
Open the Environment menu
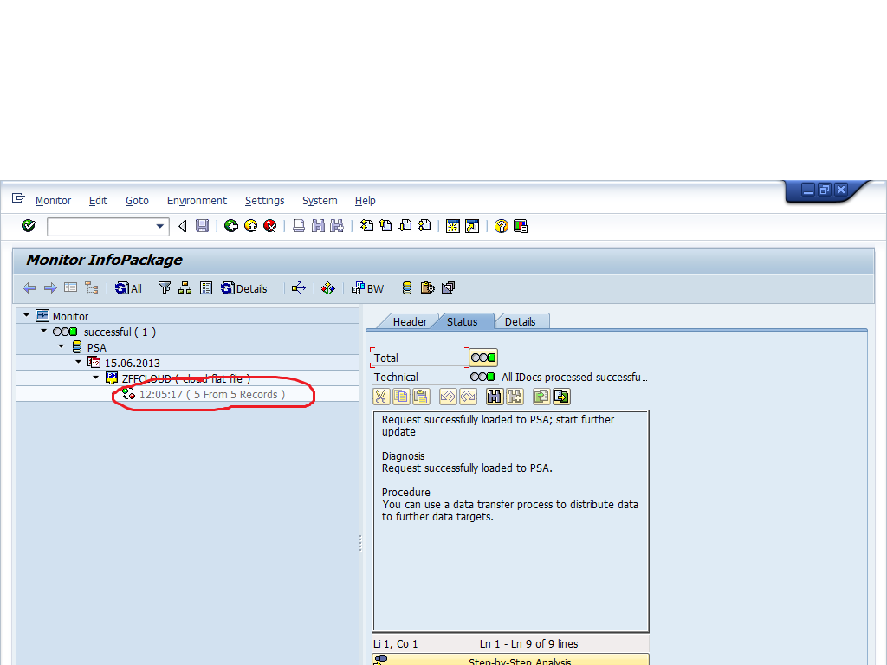197,201
